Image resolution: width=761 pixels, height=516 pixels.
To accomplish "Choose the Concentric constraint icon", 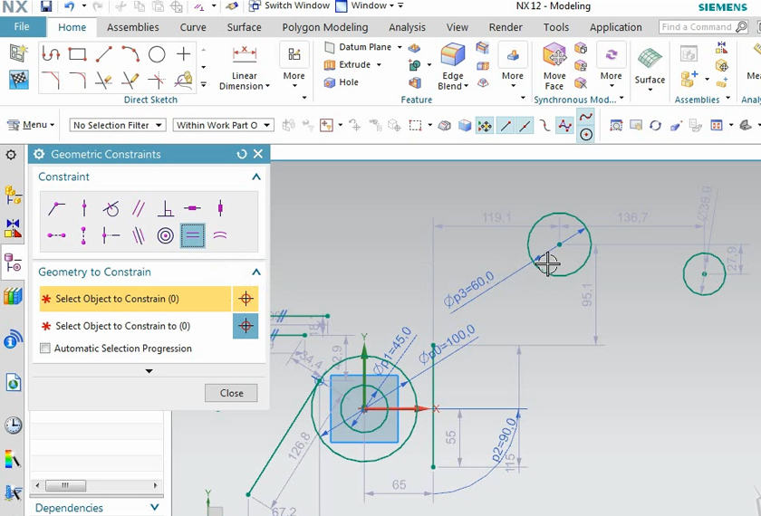I will click(166, 236).
